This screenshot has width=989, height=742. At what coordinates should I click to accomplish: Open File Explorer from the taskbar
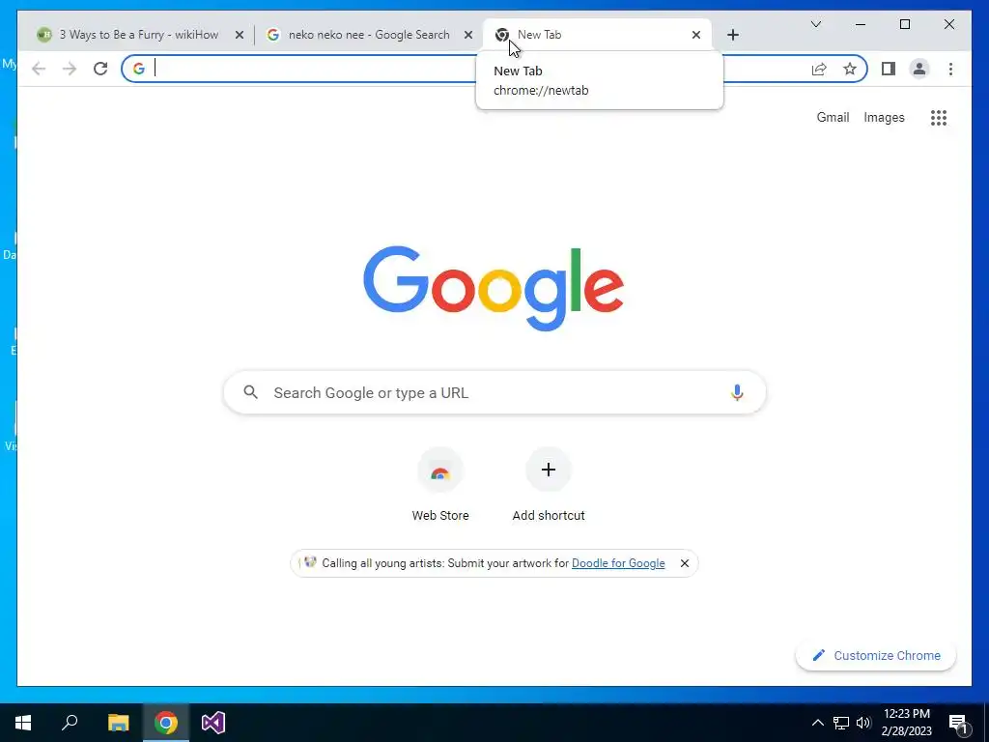point(118,723)
